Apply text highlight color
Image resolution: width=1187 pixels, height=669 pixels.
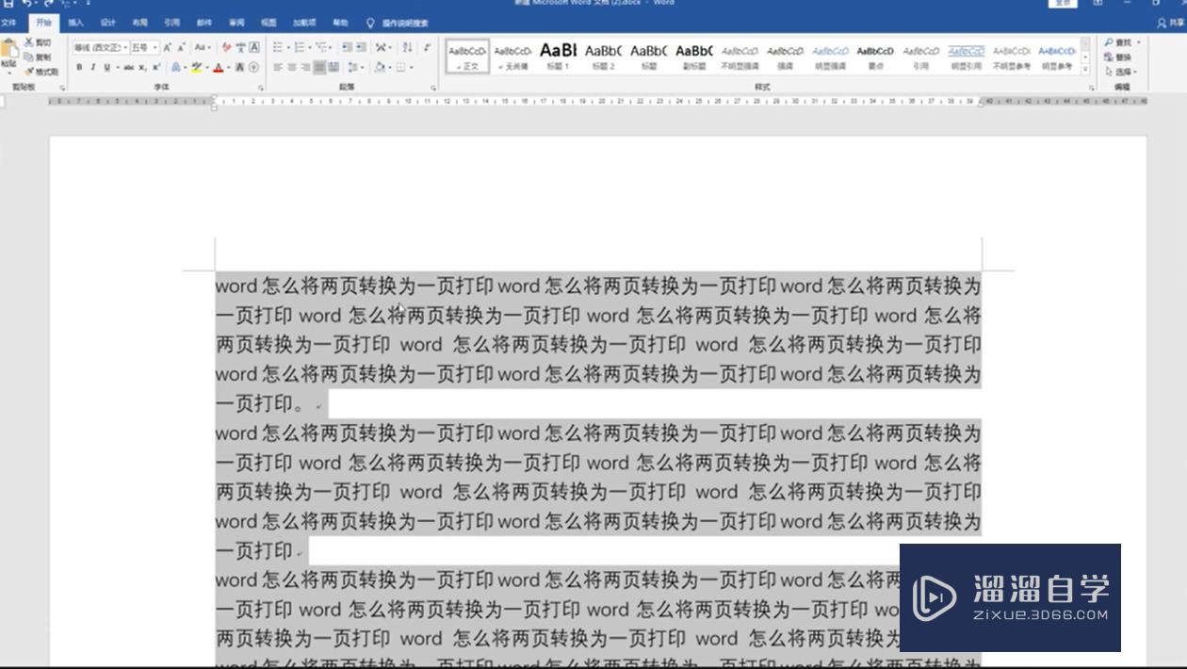196,69
